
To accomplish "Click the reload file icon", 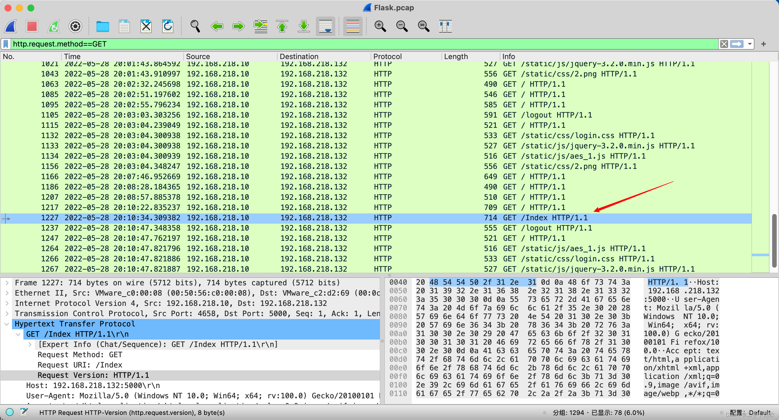I will (168, 26).
